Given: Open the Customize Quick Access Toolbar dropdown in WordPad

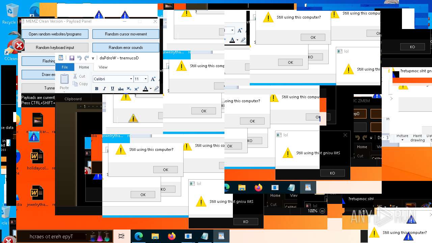Looking at the screenshot, I should pos(93,58).
